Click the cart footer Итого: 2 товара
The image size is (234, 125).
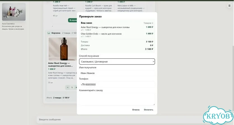click(58, 98)
